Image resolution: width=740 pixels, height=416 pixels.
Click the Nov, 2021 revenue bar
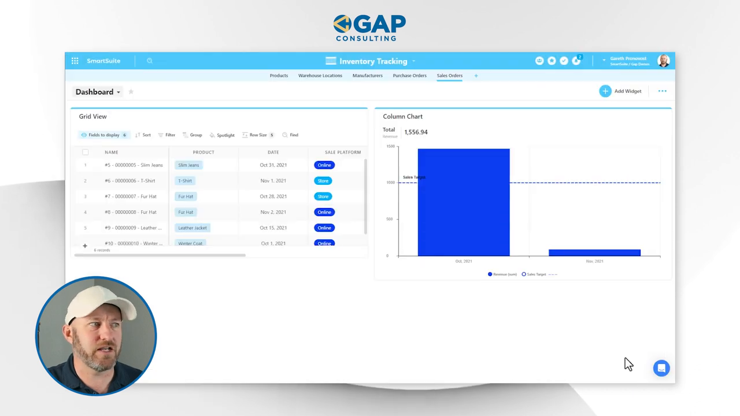coord(594,252)
